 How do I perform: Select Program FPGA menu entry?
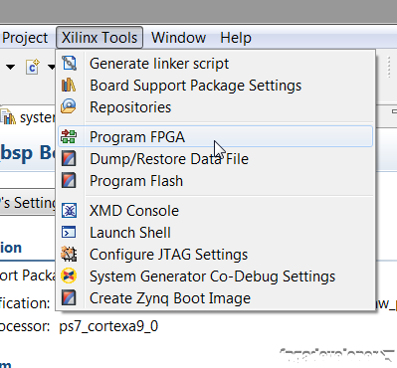click(x=216, y=136)
